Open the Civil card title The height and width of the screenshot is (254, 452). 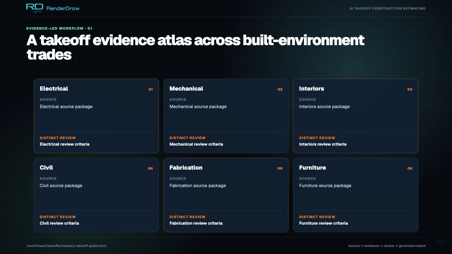point(46,168)
